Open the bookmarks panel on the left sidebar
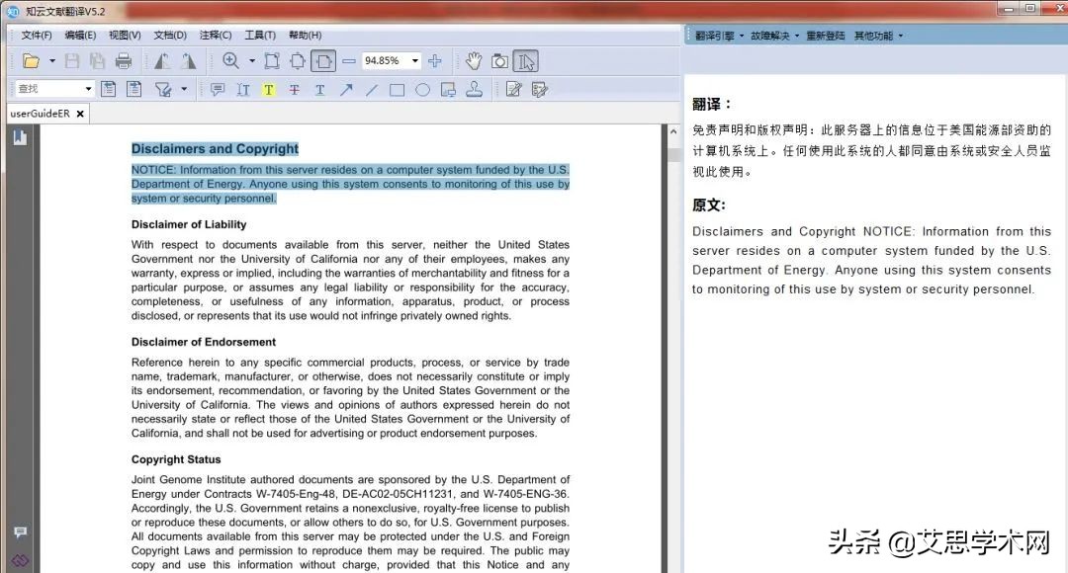 pos(21,136)
